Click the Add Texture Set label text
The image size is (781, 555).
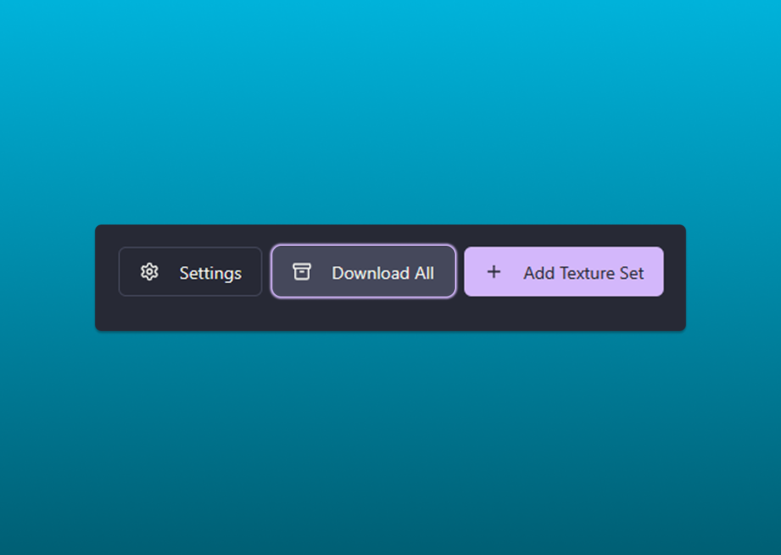[583, 273]
